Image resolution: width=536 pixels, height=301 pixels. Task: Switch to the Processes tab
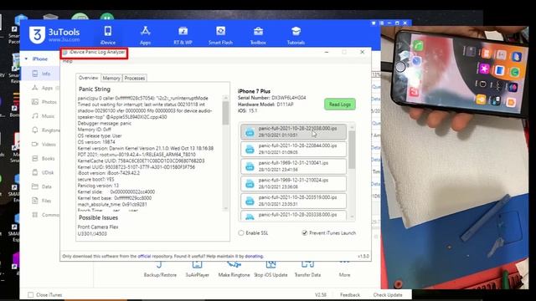pos(135,78)
